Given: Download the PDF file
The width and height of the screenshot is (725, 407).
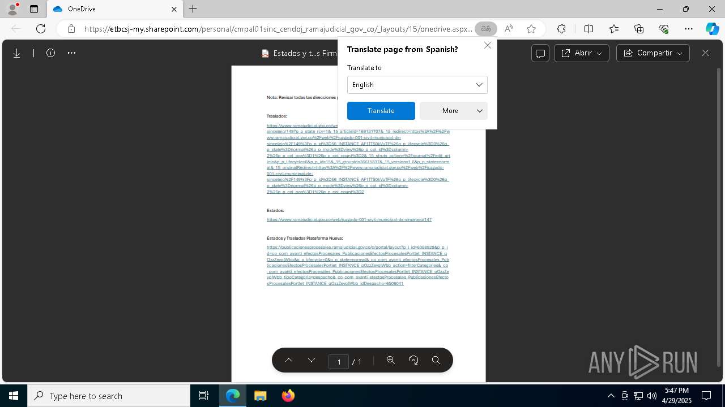Looking at the screenshot, I should tap(17, 53).
